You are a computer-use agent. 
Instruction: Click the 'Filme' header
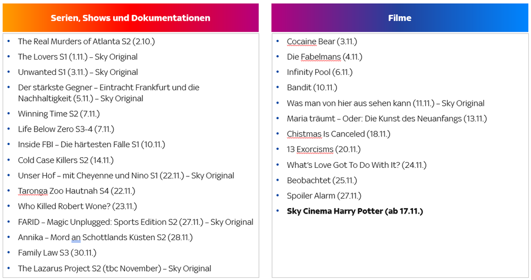[x=399, y=18]
